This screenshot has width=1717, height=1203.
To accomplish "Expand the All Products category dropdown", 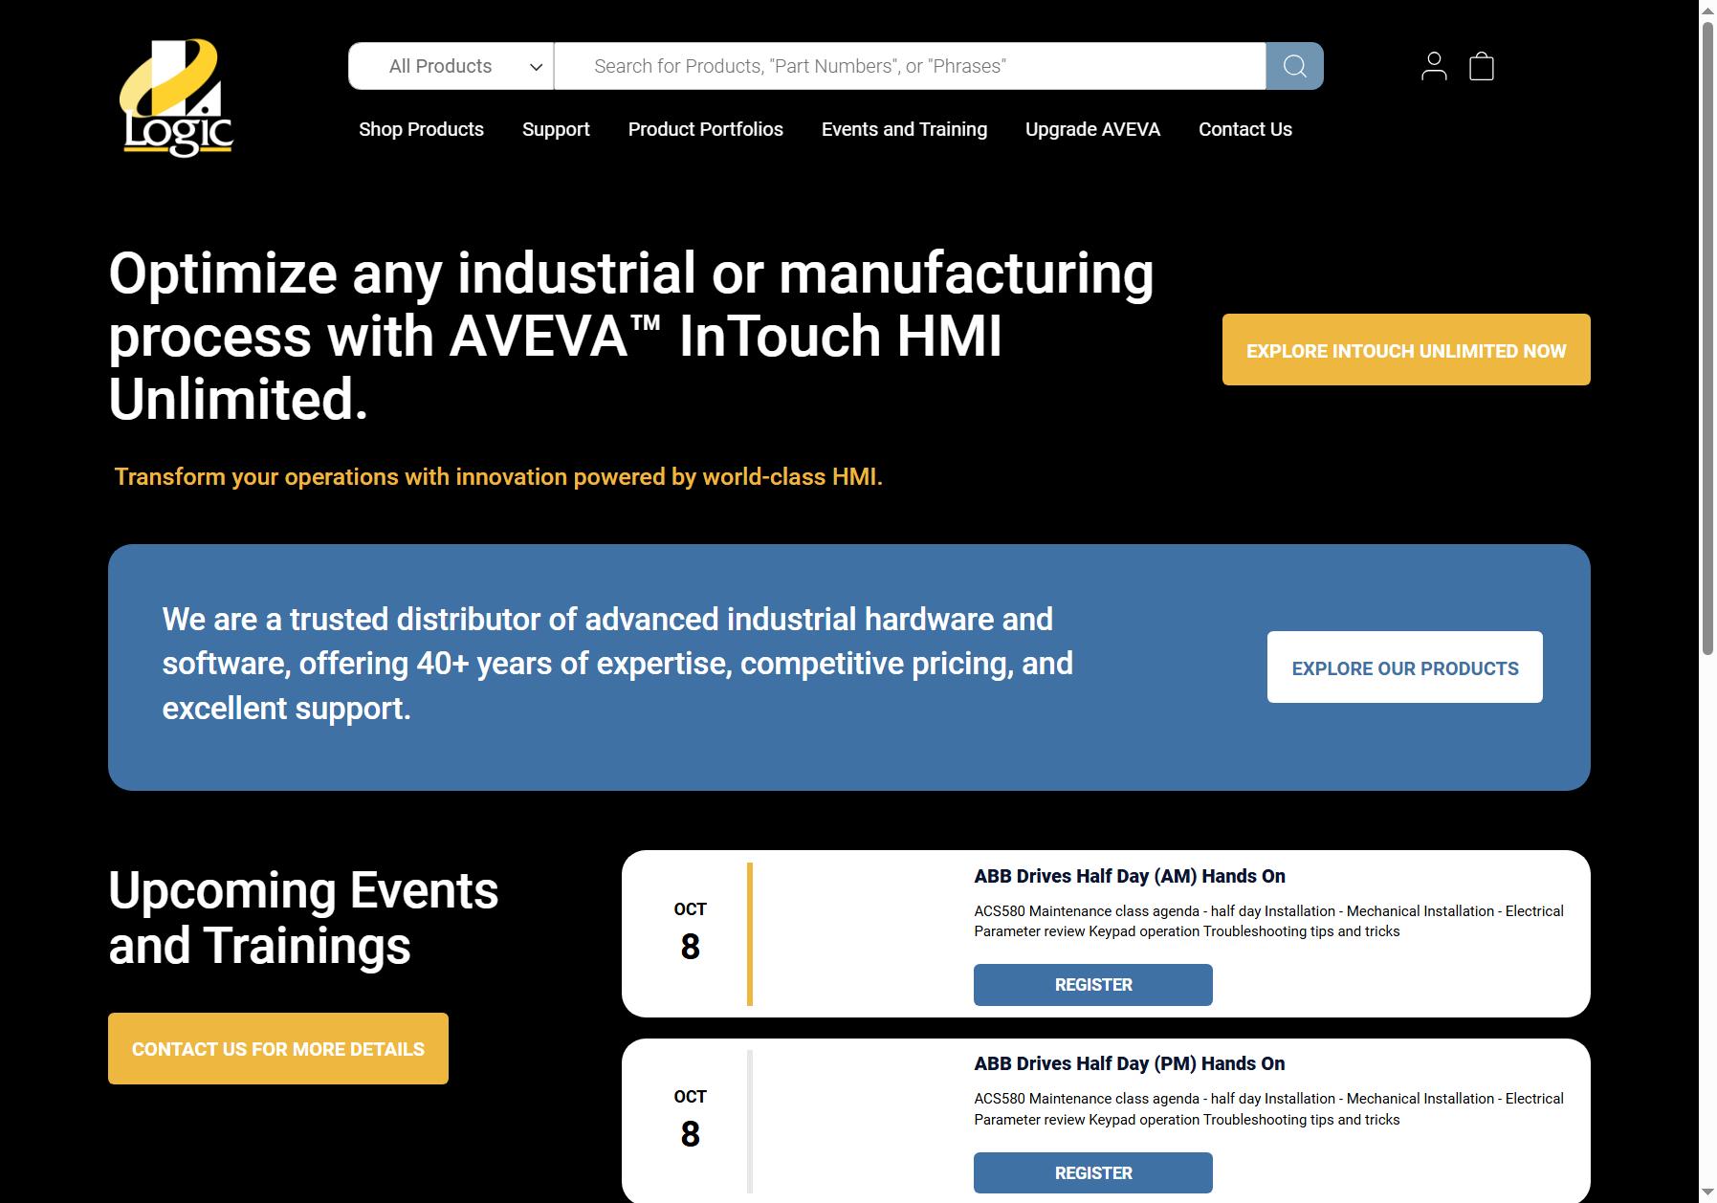I will click(451, 66).
